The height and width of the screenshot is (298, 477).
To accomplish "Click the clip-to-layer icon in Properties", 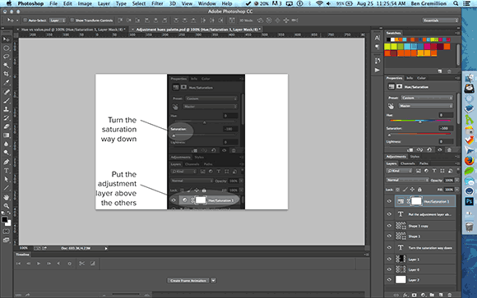I will click(410, 149).
